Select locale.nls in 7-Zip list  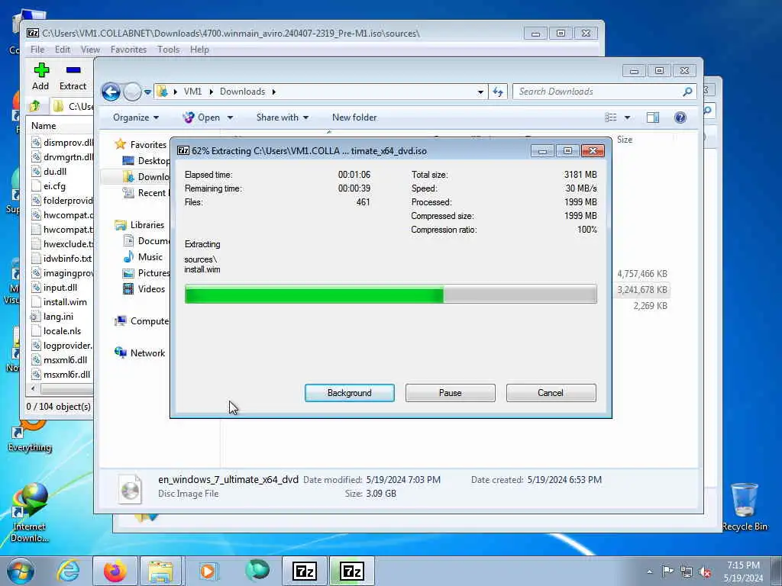click(62, 331)
